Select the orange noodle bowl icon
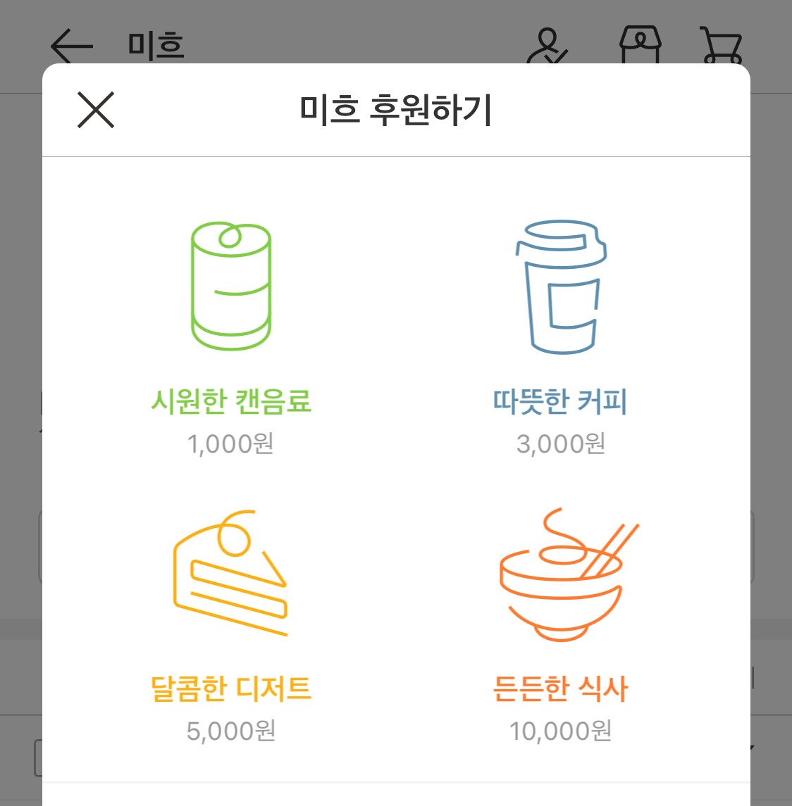792x806 pixels. point(569,574)
